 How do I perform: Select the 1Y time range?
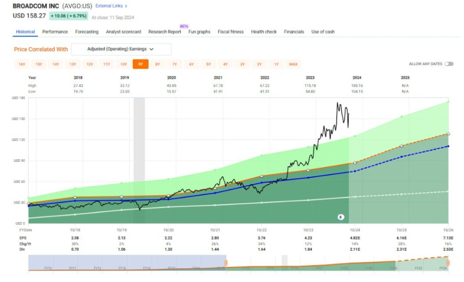tap(276, 64)
